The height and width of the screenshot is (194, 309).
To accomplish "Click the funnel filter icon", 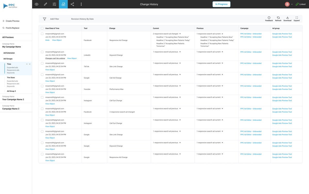I will [45, 19].
